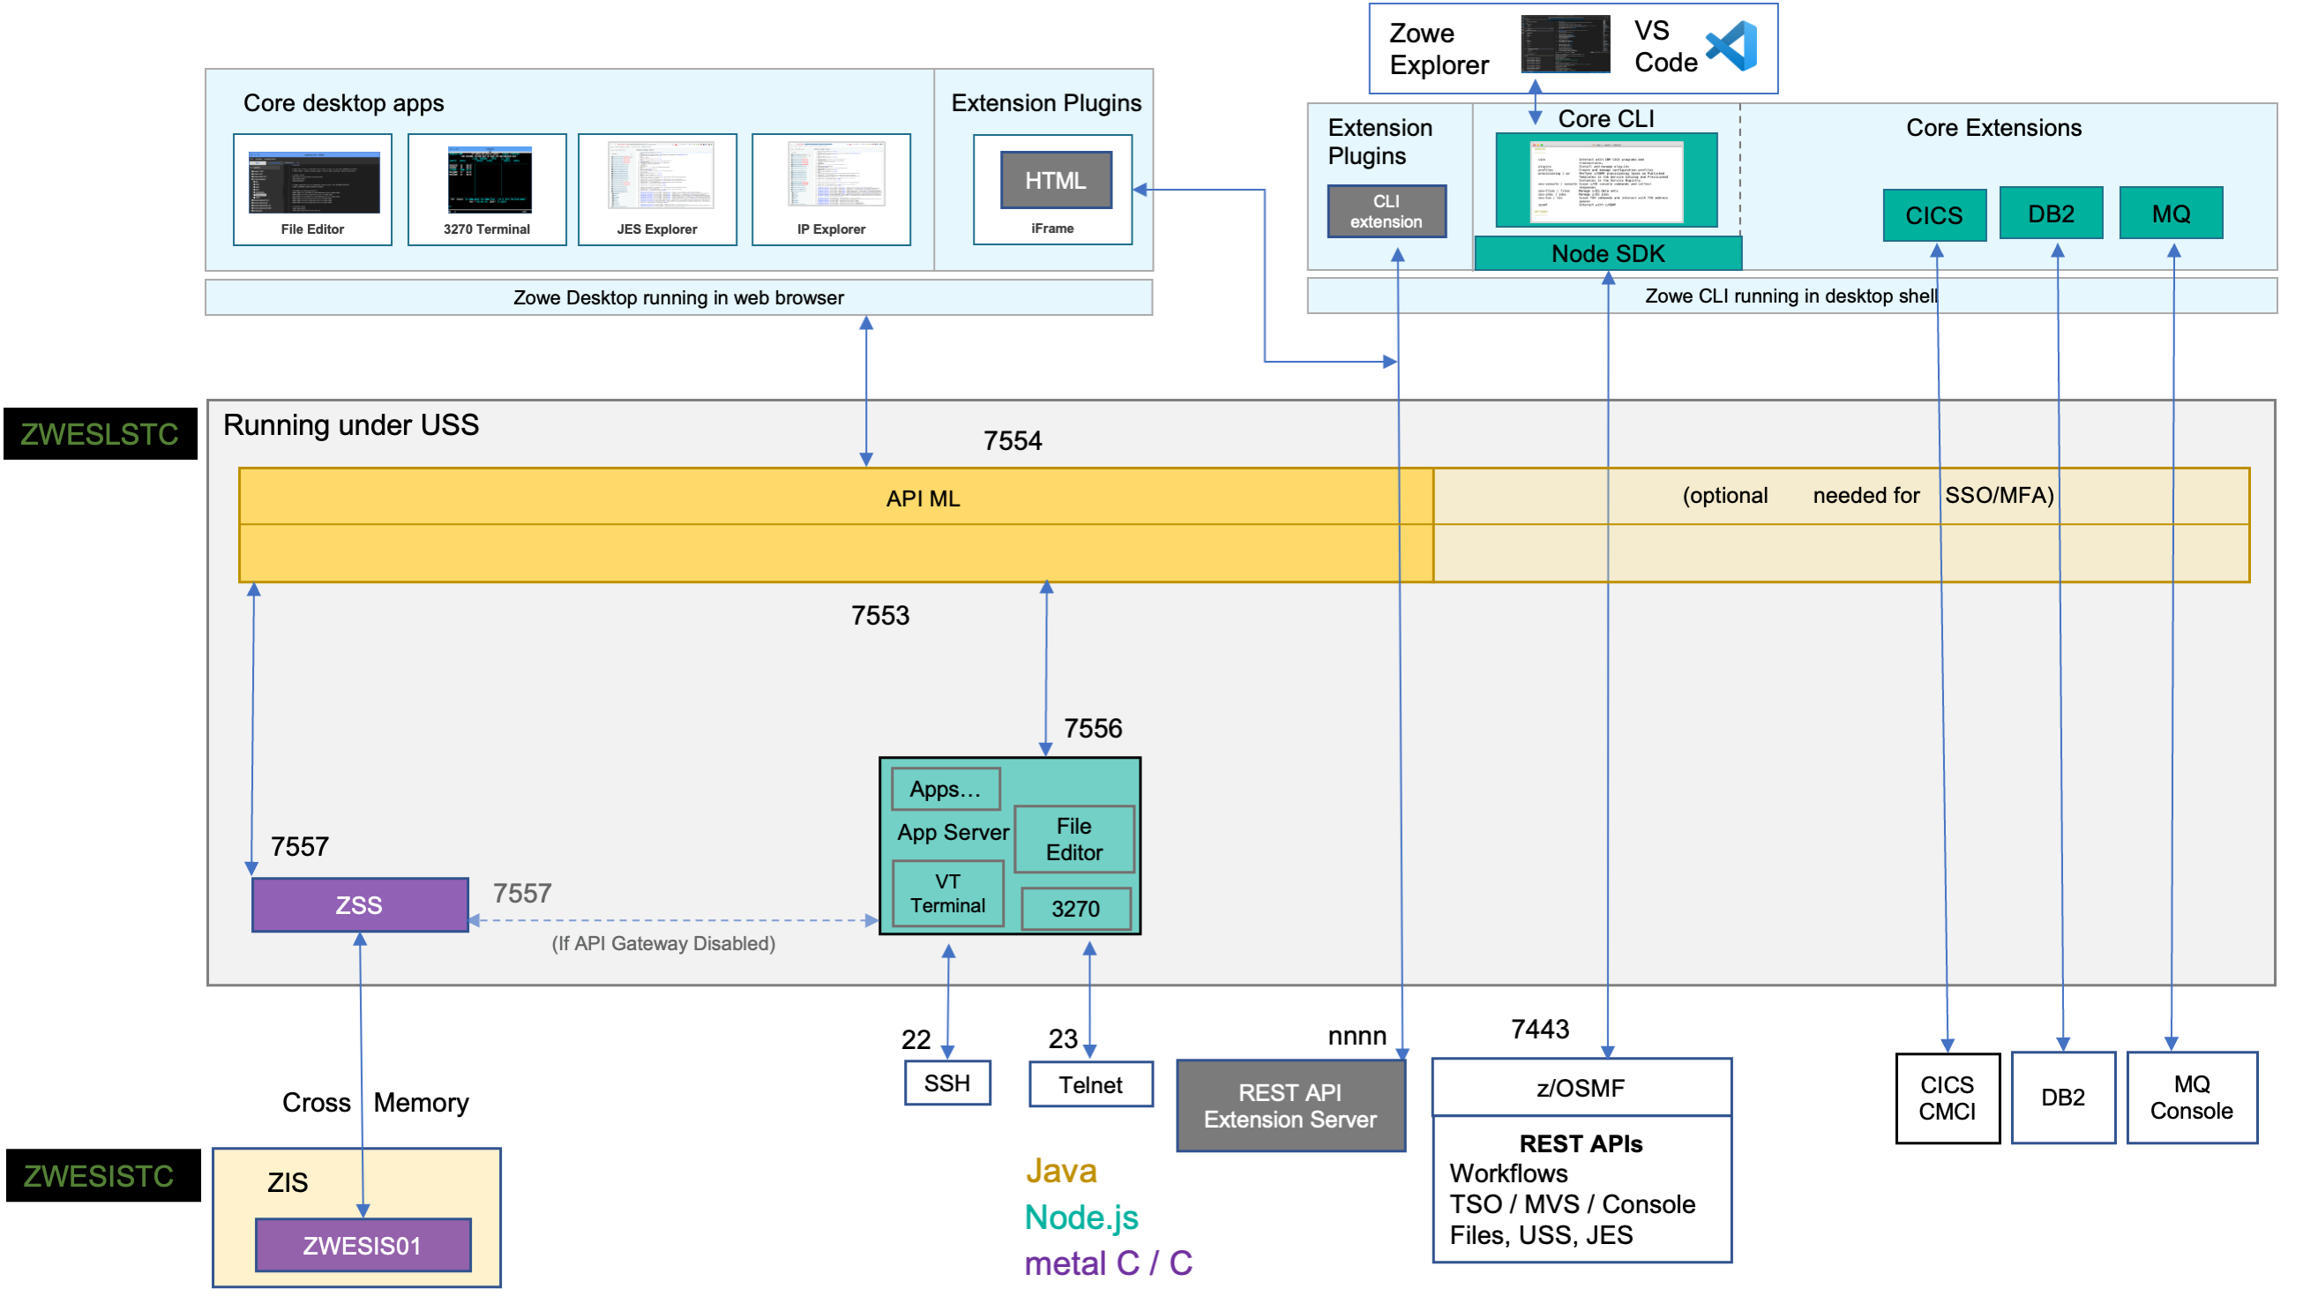Image resolution: width=2318 pixels, height=1304 pixels.
Task: Switch to the Extension Plugins section
Action: 1380,142
